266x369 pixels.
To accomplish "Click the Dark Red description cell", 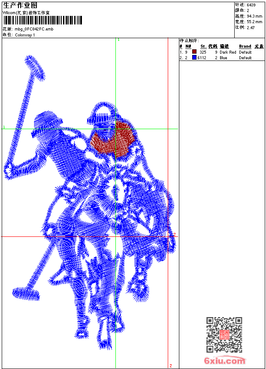I will (x=228, y=52).
